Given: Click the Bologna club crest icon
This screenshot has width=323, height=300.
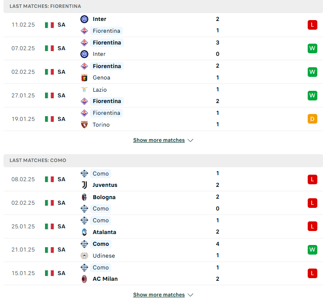Looking at the screenshot, I should tap(84, 197).
